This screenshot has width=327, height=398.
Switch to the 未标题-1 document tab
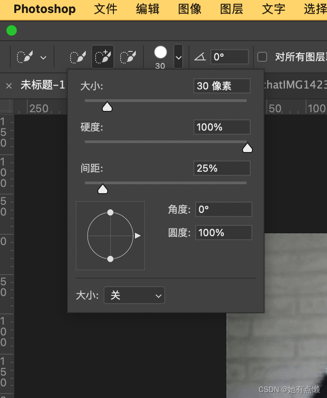[x=42, y=85]
